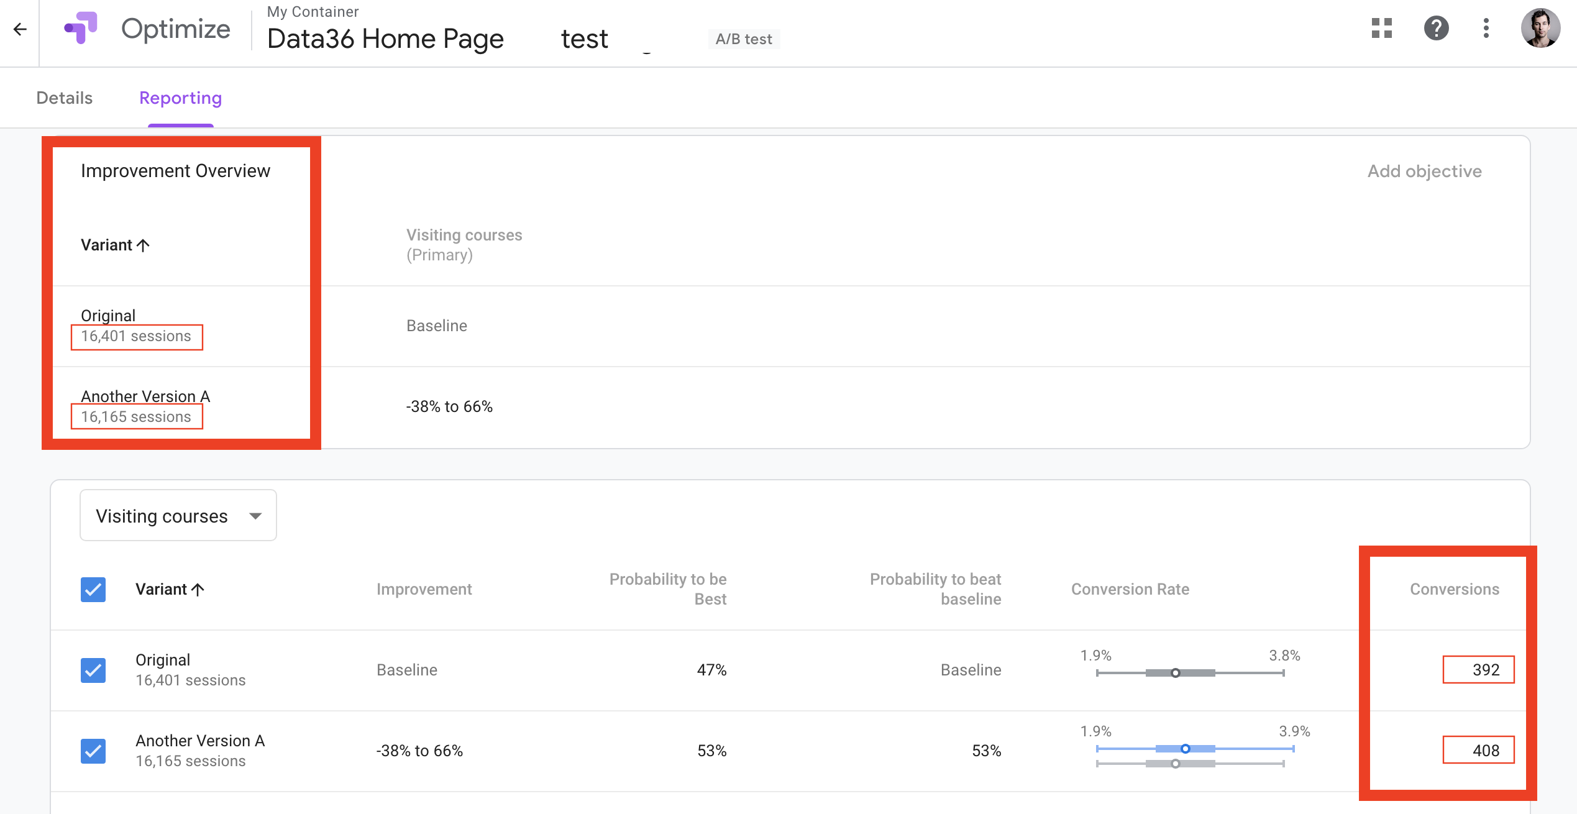Click the grid/apps icon top right
The height and width of the screenshot is (814, 1577).
(x=1381, y=29)
